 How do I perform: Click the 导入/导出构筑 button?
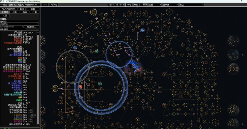[x=9, y=9]
